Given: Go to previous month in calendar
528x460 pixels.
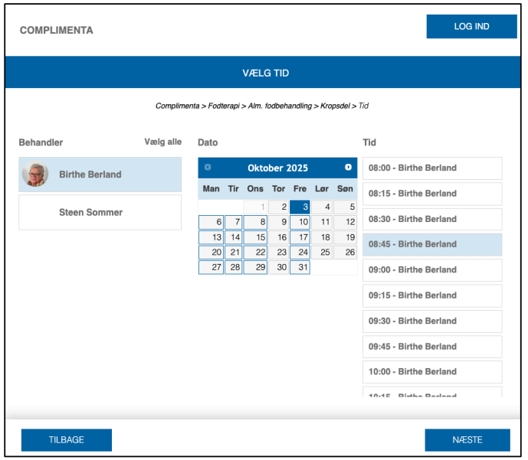Looking at the screenshot, I should click(208, 167).
